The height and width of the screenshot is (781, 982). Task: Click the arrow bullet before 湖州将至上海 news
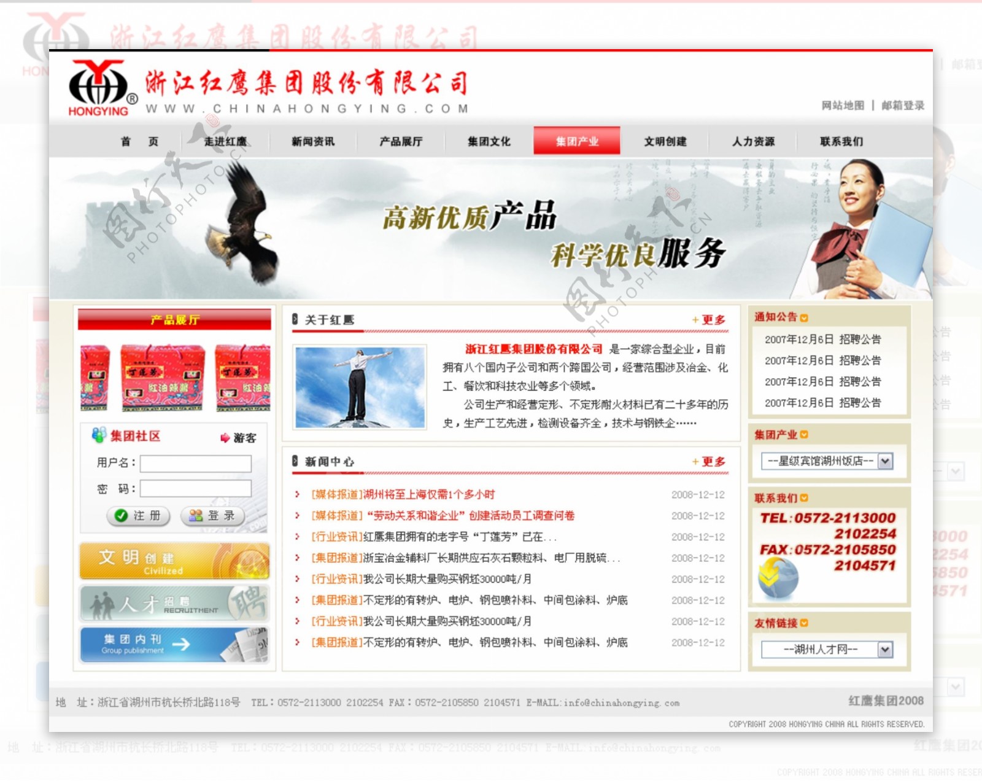pos(298,495)
